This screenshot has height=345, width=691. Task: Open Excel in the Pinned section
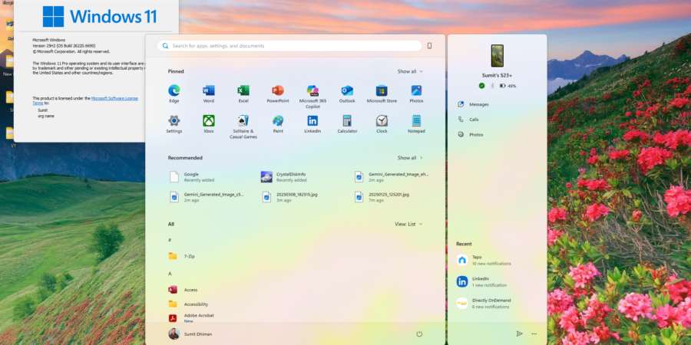tap(243, 94)
